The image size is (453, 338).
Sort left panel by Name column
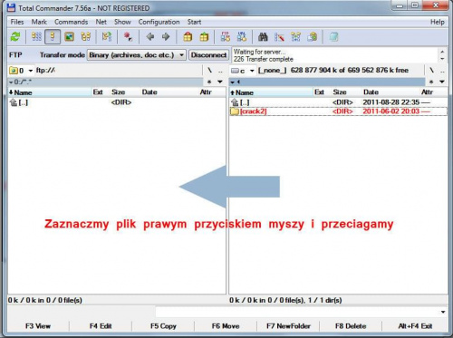[50, 92]
